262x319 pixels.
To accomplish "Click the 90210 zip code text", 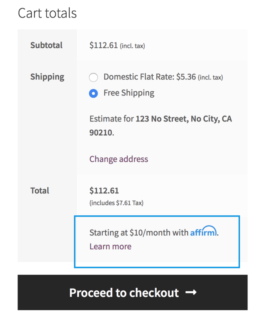I will (x=101, y=133).
